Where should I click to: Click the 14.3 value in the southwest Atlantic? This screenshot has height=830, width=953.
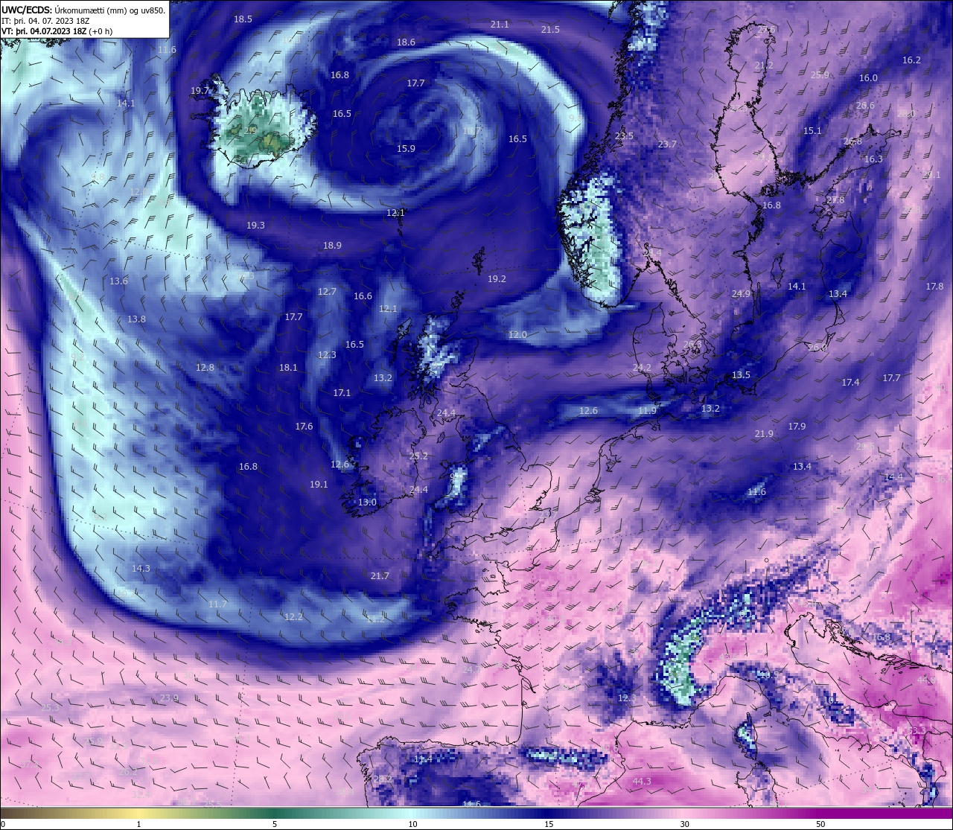tap(141, 569)
